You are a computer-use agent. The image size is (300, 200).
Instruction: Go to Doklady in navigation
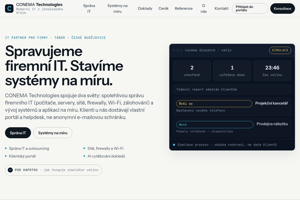coord(145,8)
